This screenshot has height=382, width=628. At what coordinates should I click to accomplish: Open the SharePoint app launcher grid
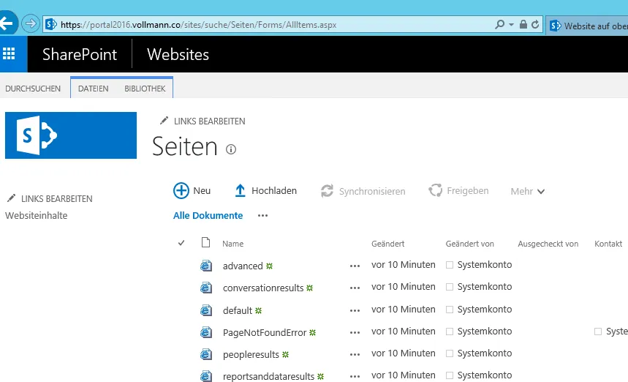9,53
